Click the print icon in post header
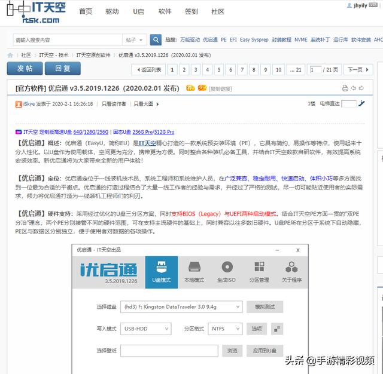The width and height of the screenshot is (383, 374). coord(345,88)
